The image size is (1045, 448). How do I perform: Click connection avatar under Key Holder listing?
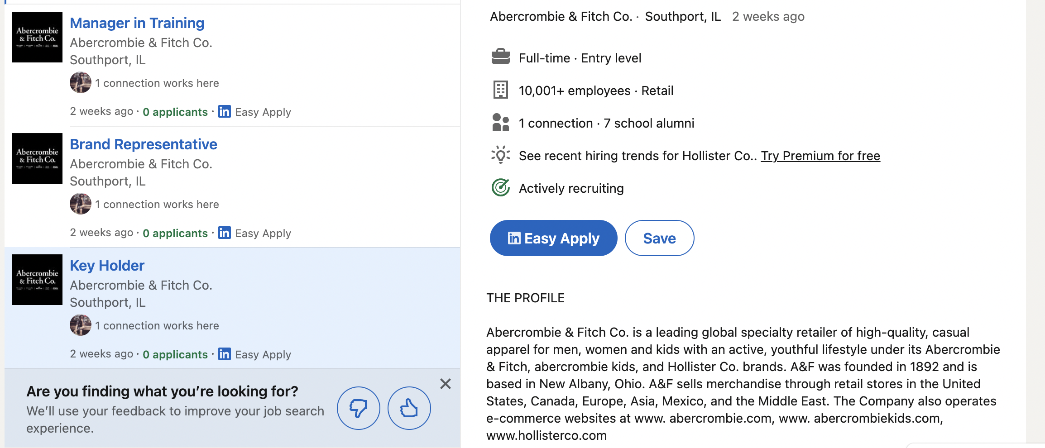tap(81, 325)
